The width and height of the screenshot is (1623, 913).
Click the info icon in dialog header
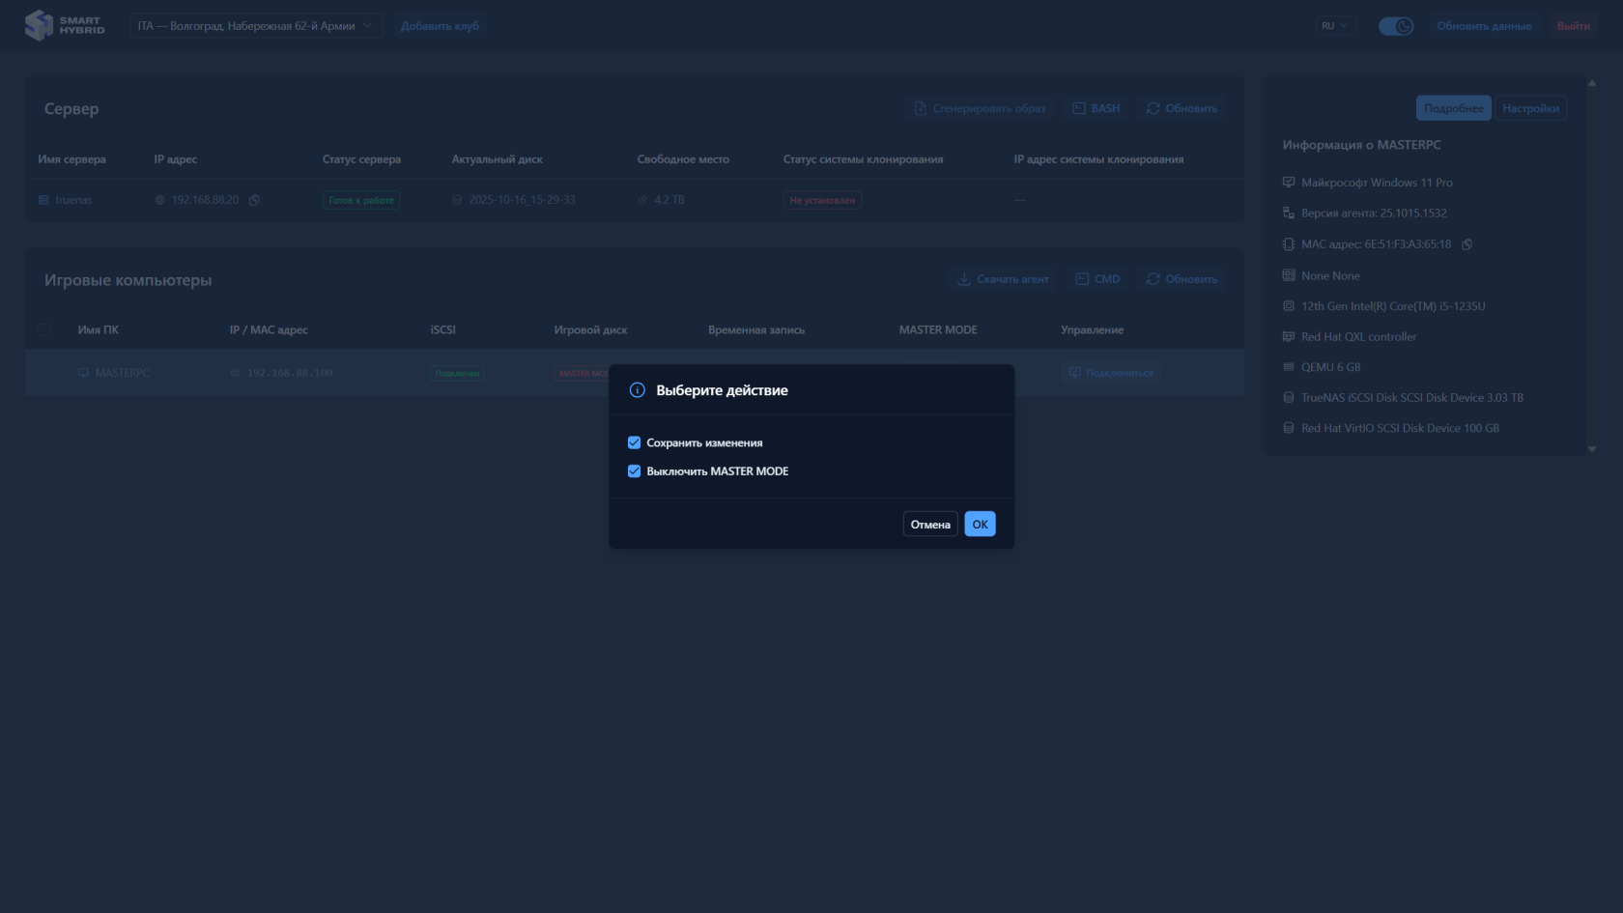click(637, 390)
